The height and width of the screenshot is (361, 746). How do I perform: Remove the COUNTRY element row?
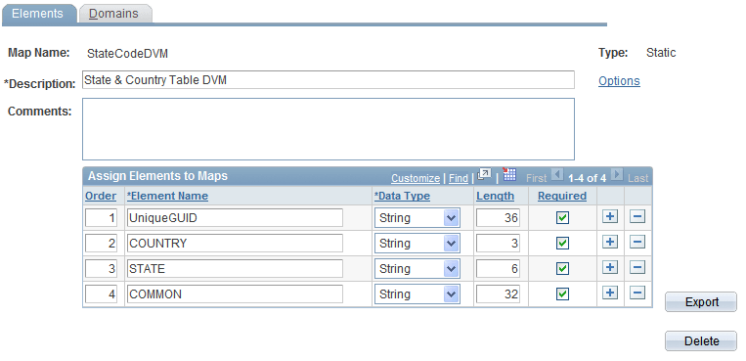637,242
